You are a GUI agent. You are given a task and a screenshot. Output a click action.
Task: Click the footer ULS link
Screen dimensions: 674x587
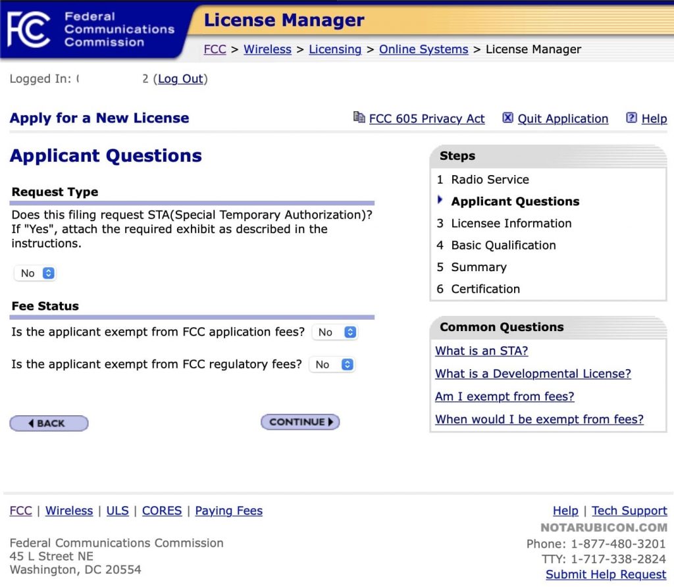click(117, 511)
